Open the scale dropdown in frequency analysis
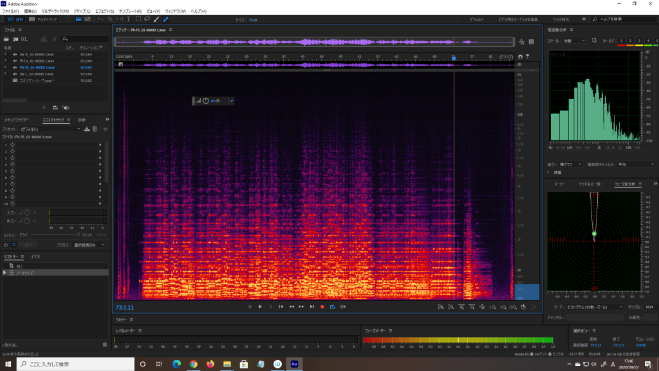 coord(574,41)
